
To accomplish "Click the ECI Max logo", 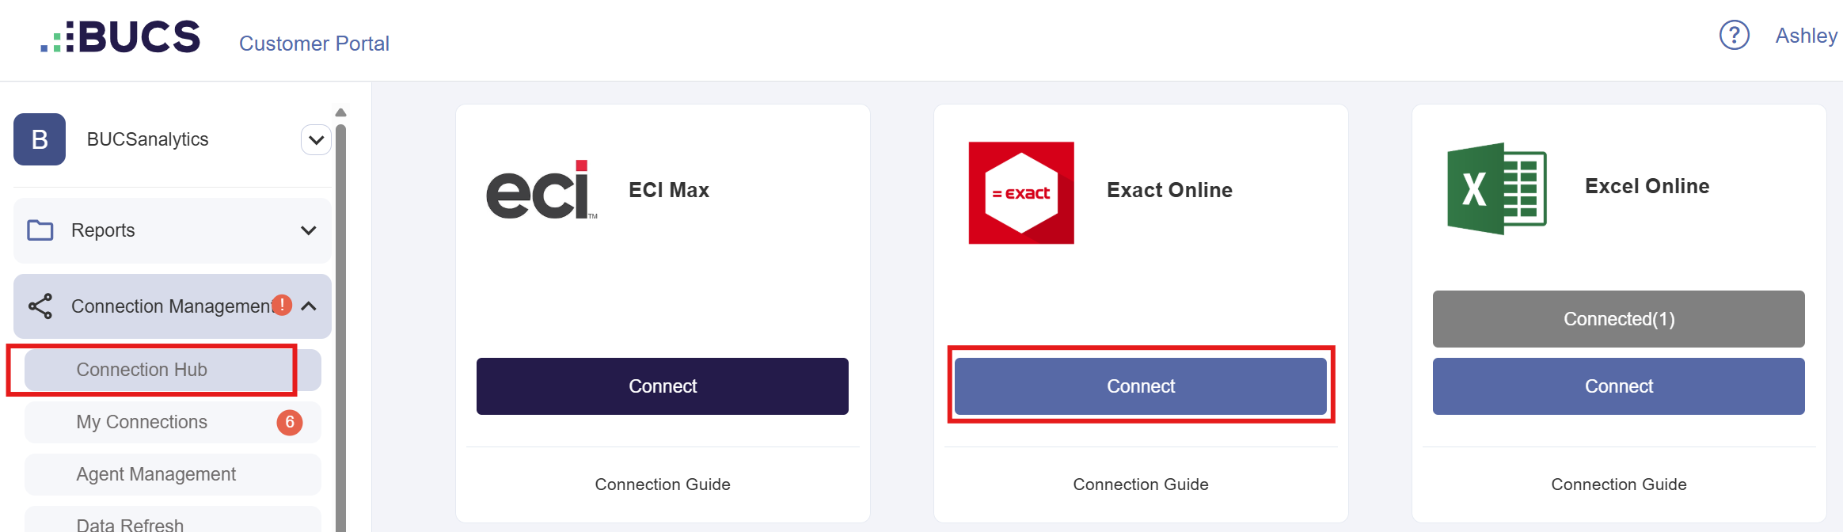I will [541, 190].
